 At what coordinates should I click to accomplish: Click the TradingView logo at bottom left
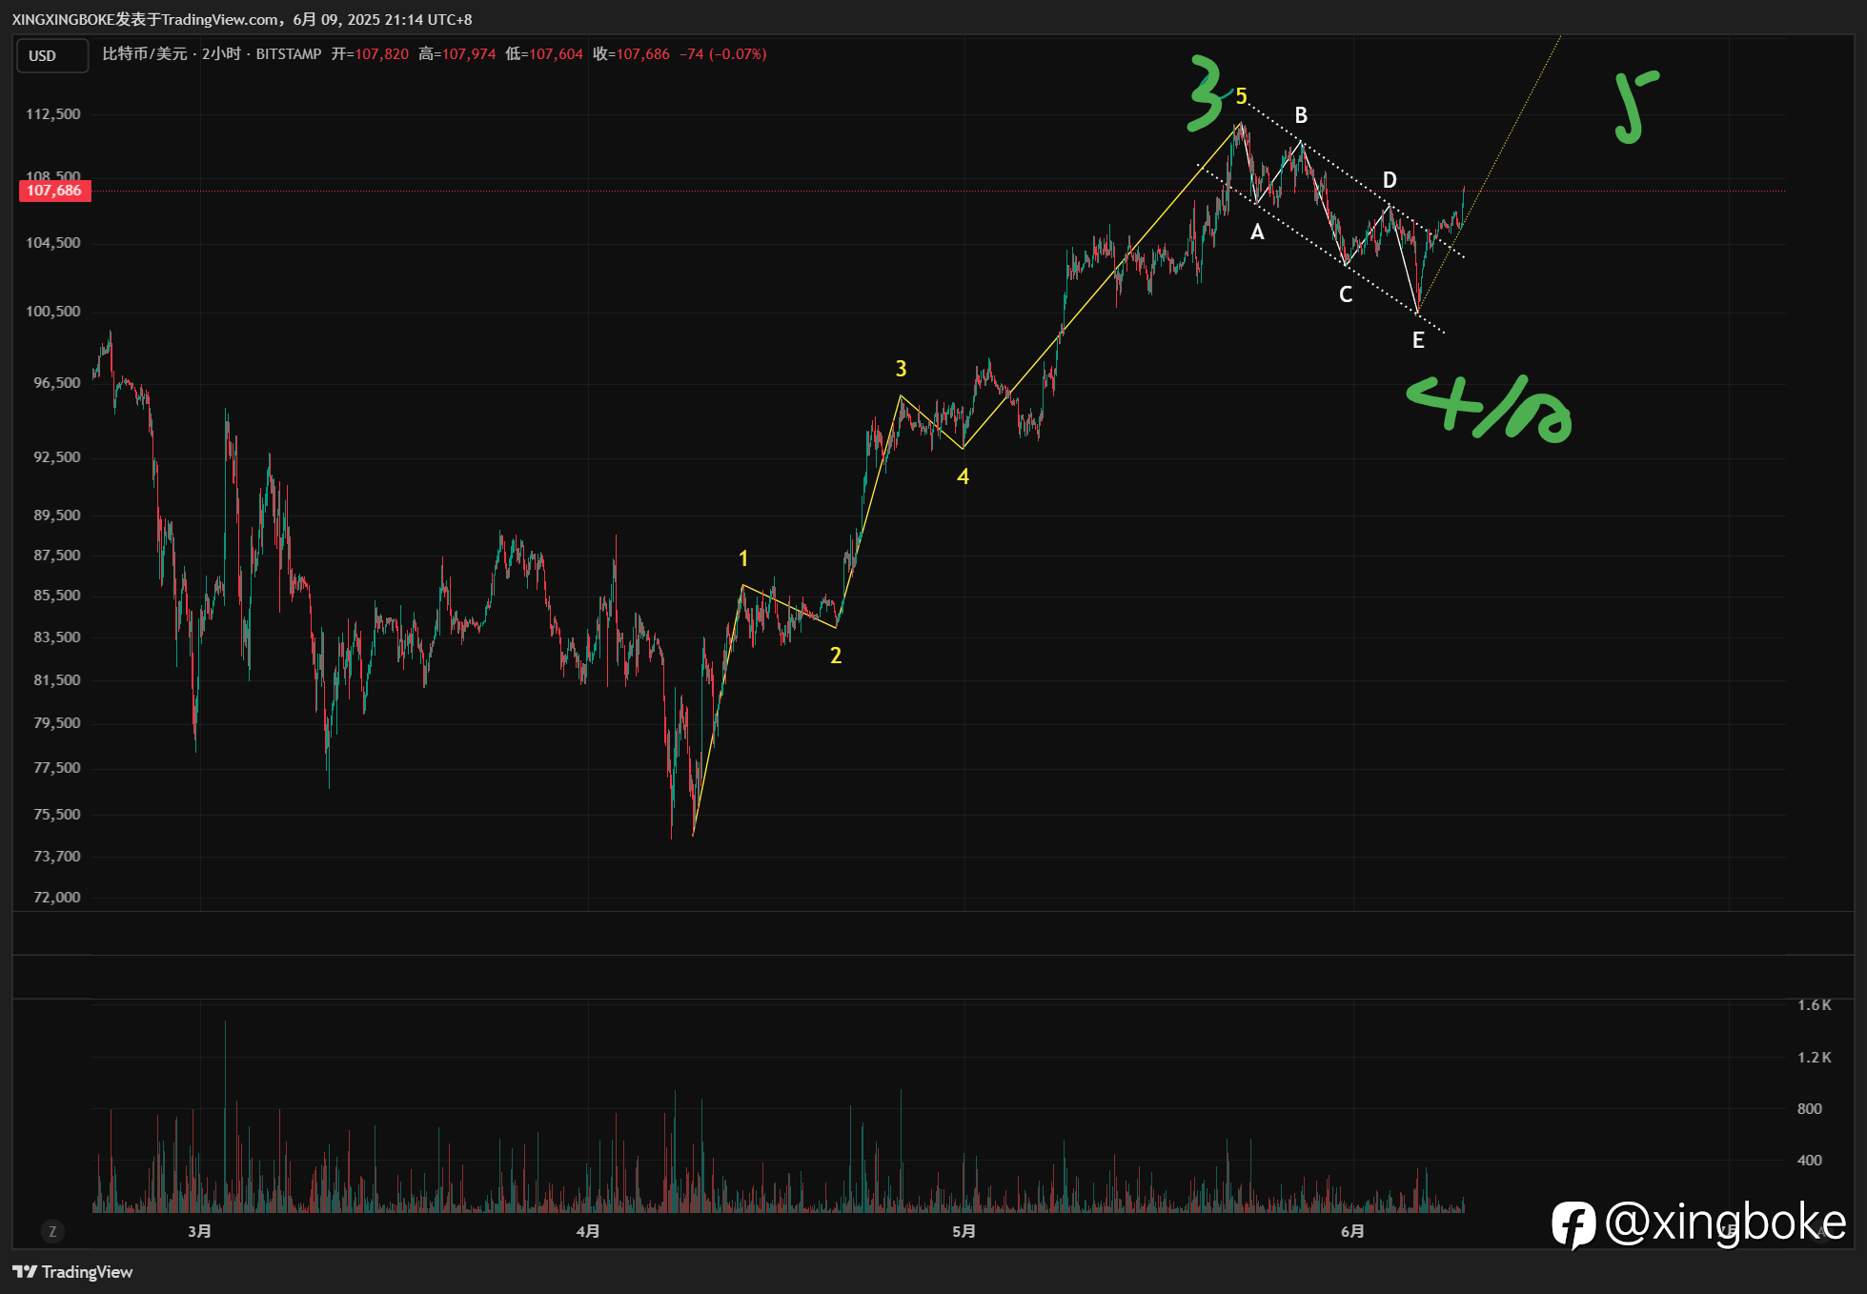point(72,1272)
